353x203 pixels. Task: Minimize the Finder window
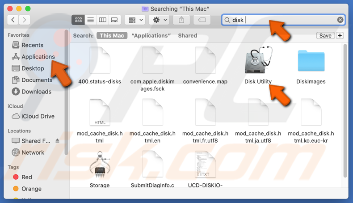pos(19,9)
